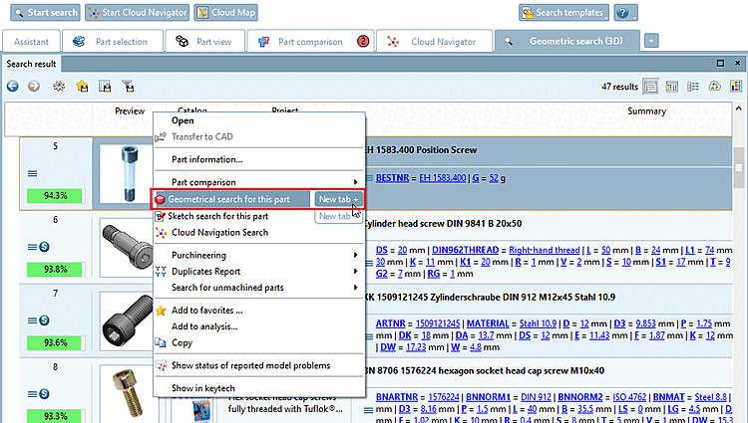748x423 pixels.
Task: Click the 93.6% similarity bar
Action: click(x=55, y=342)
